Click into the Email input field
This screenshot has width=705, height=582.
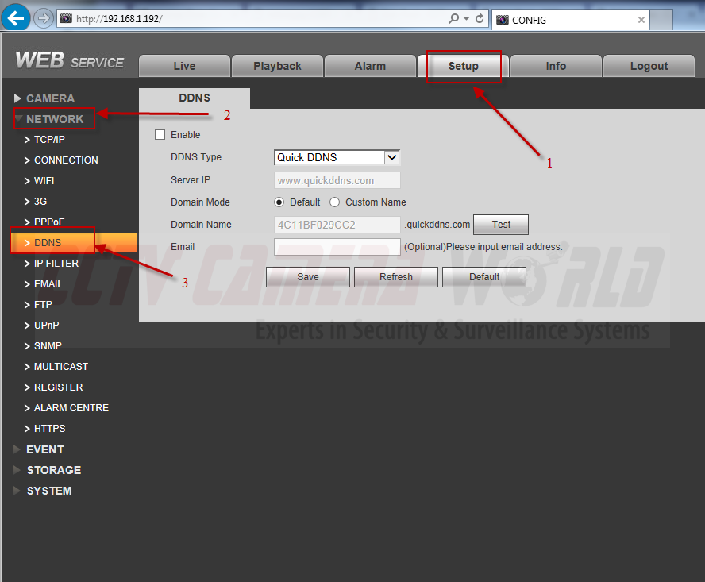[337, 247]
